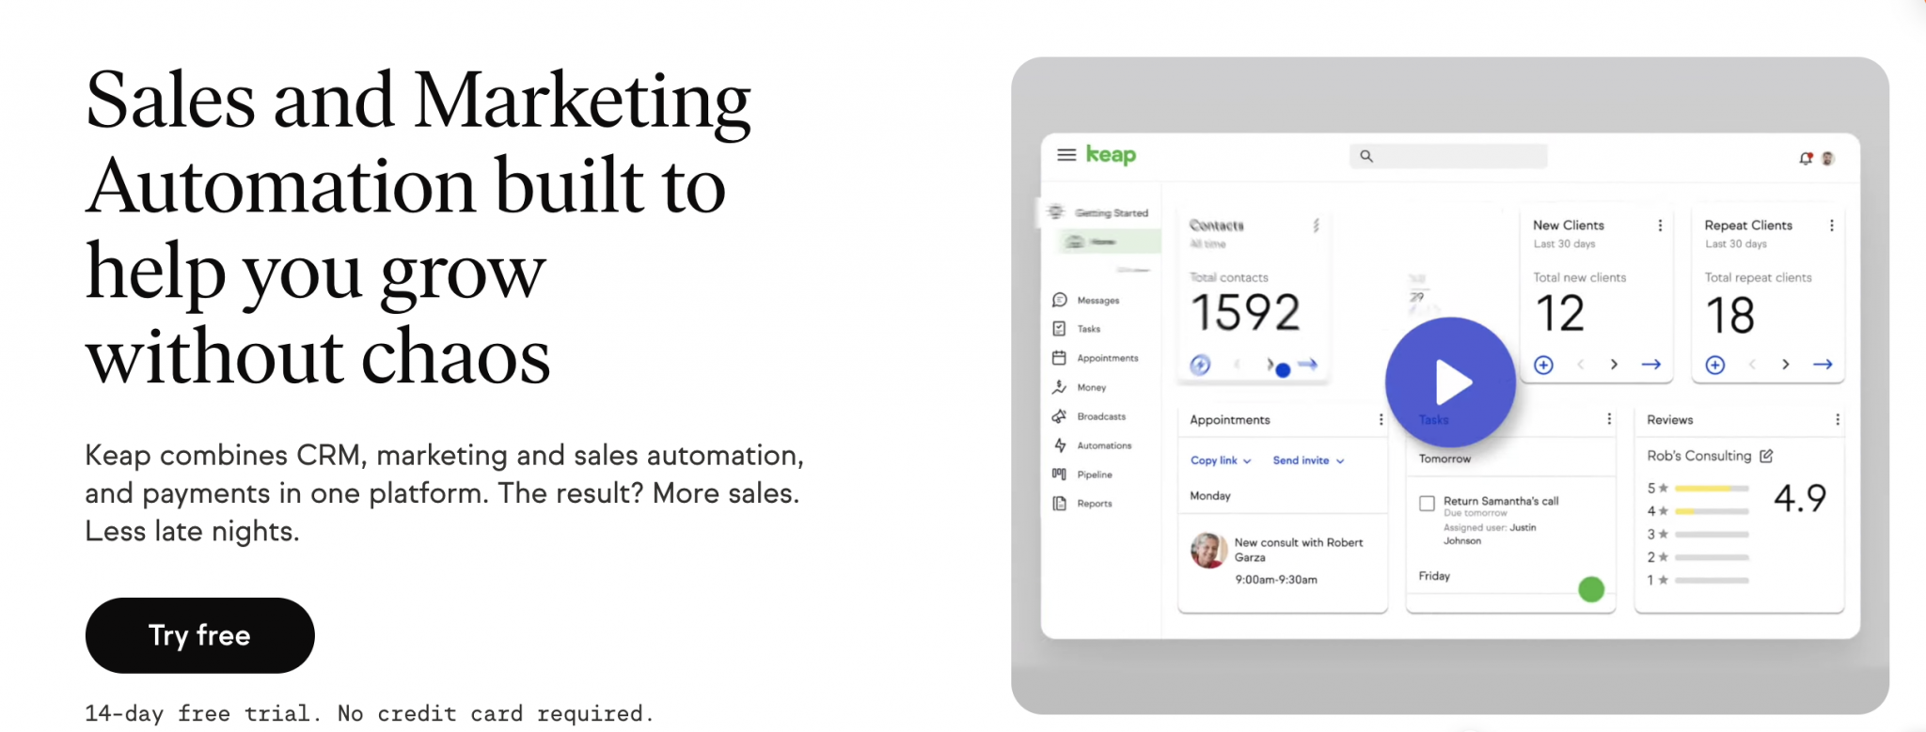Open the user profile avatar

pos(1828,159)
